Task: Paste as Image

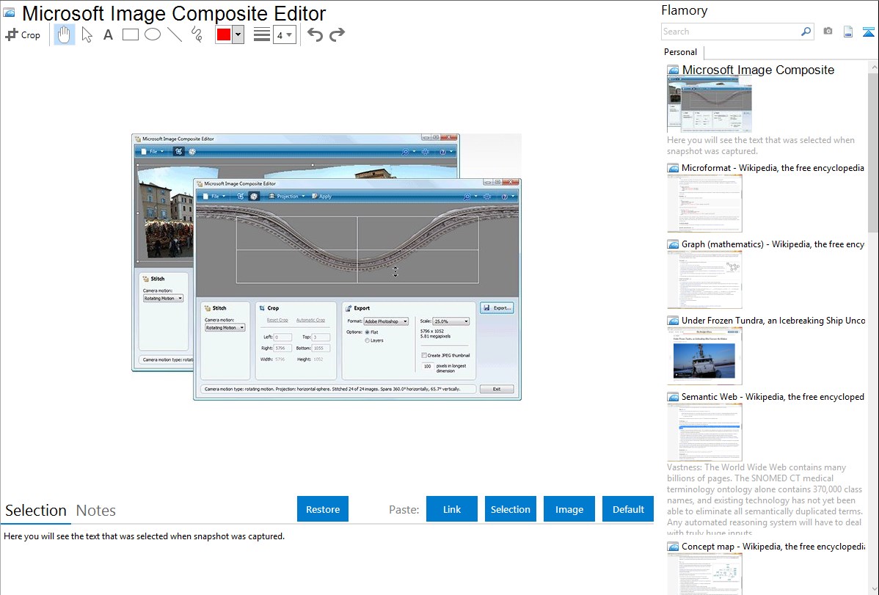Action: (569, 509)
